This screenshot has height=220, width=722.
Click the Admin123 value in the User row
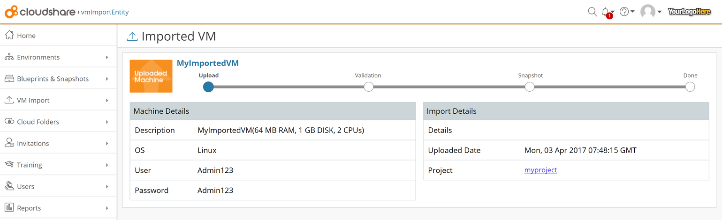[215, 170]
